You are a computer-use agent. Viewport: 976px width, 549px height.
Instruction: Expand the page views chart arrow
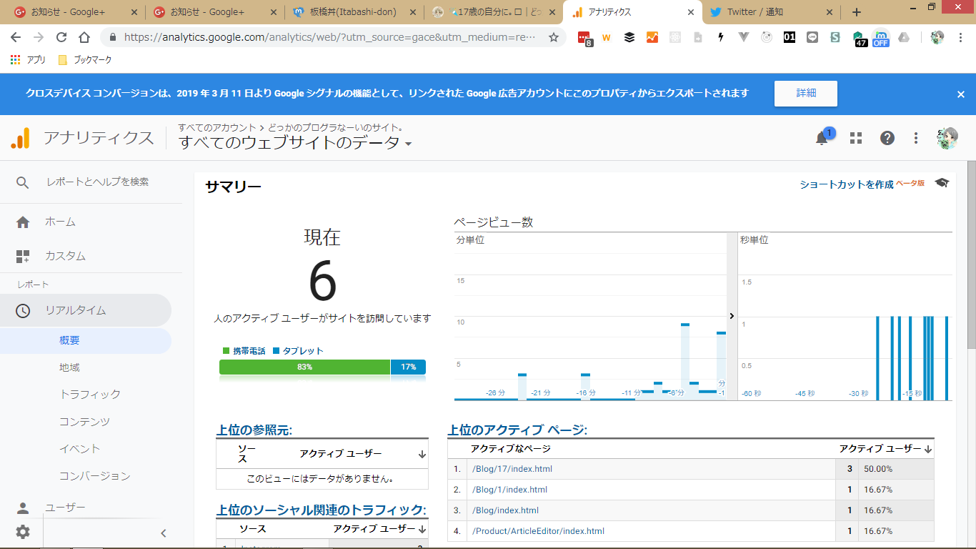click(732, 315)
